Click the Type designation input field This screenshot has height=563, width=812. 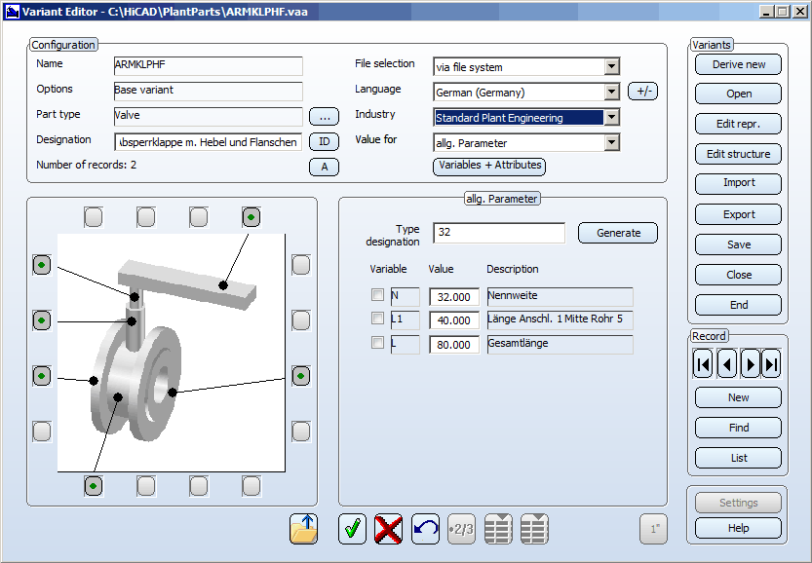pos(500,234)
